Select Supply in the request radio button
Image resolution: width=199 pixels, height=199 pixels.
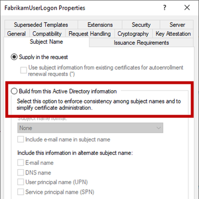tap(14, 57)
